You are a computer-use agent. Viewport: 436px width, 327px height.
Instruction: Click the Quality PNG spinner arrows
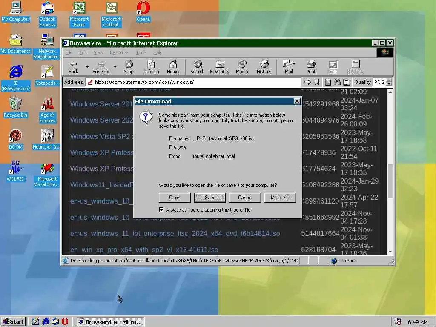pyautogui.click(x=389, y=82)
